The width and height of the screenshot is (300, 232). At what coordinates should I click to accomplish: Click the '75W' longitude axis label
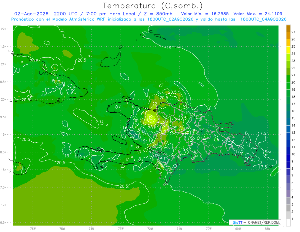62,228
